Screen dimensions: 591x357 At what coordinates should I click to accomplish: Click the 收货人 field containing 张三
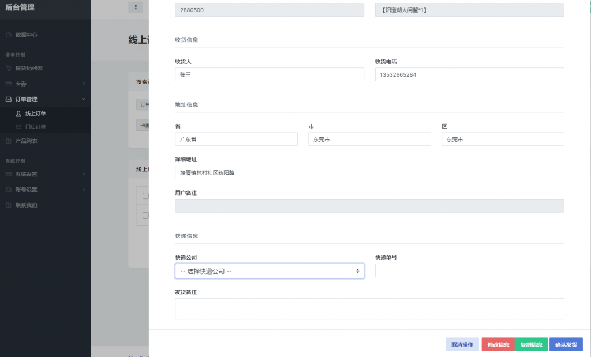tap(270, 74)
